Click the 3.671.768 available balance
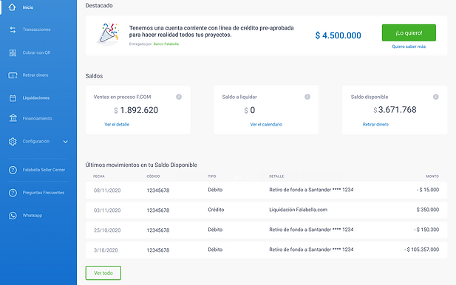Screen dimensions: 456x285 398,110
